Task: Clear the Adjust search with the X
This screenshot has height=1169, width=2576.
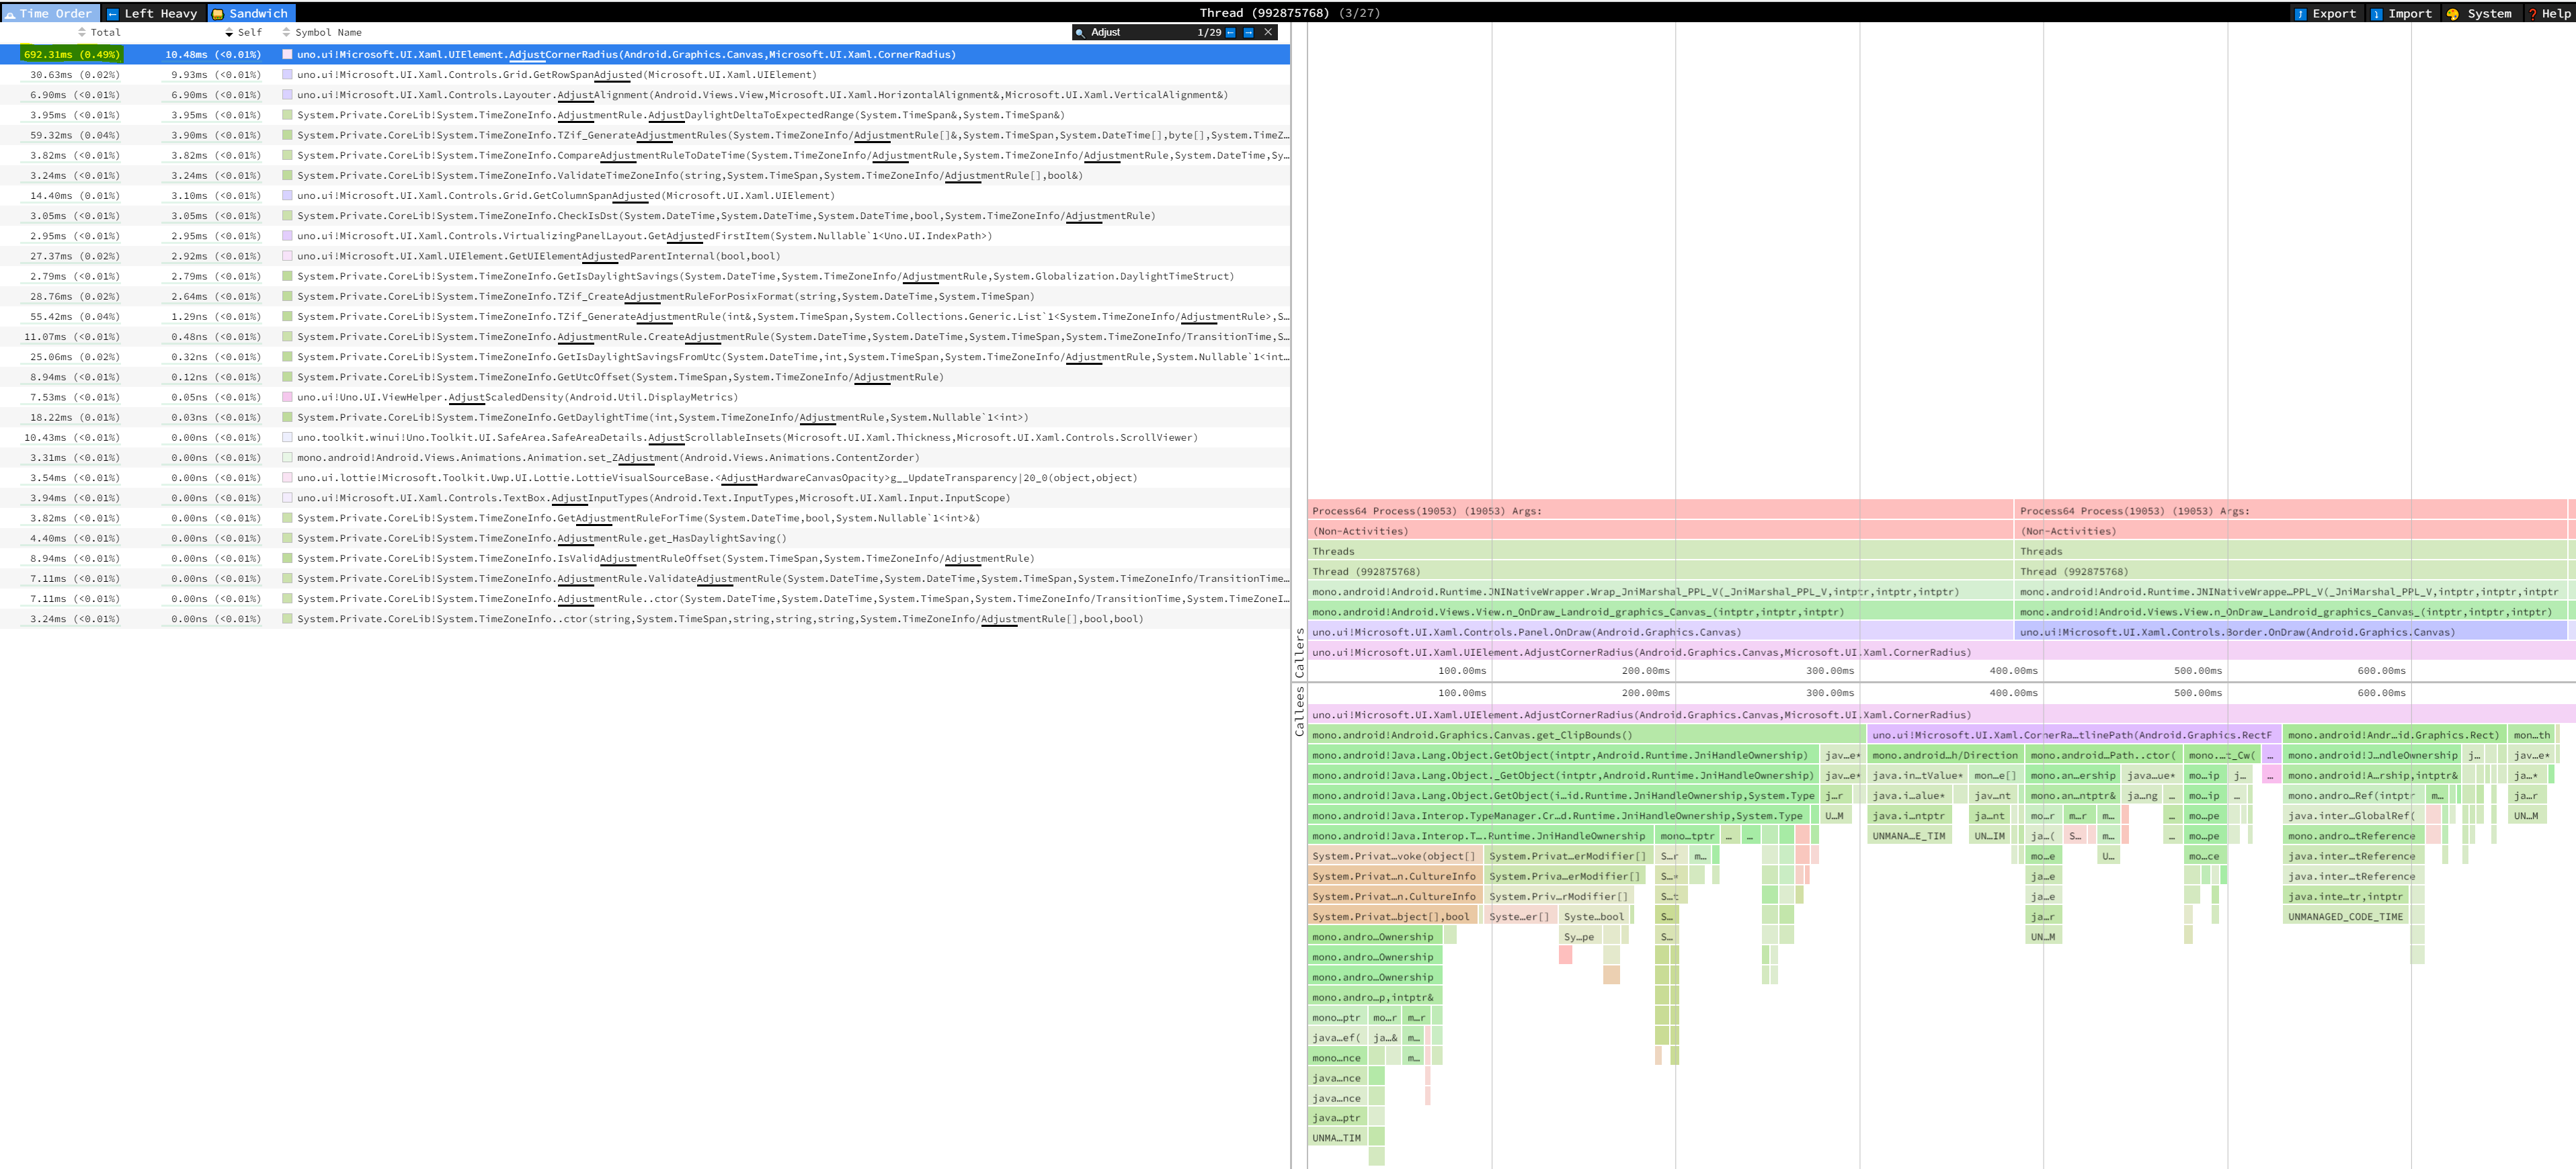Action: pyautogui.click(x=1266, y=32)
